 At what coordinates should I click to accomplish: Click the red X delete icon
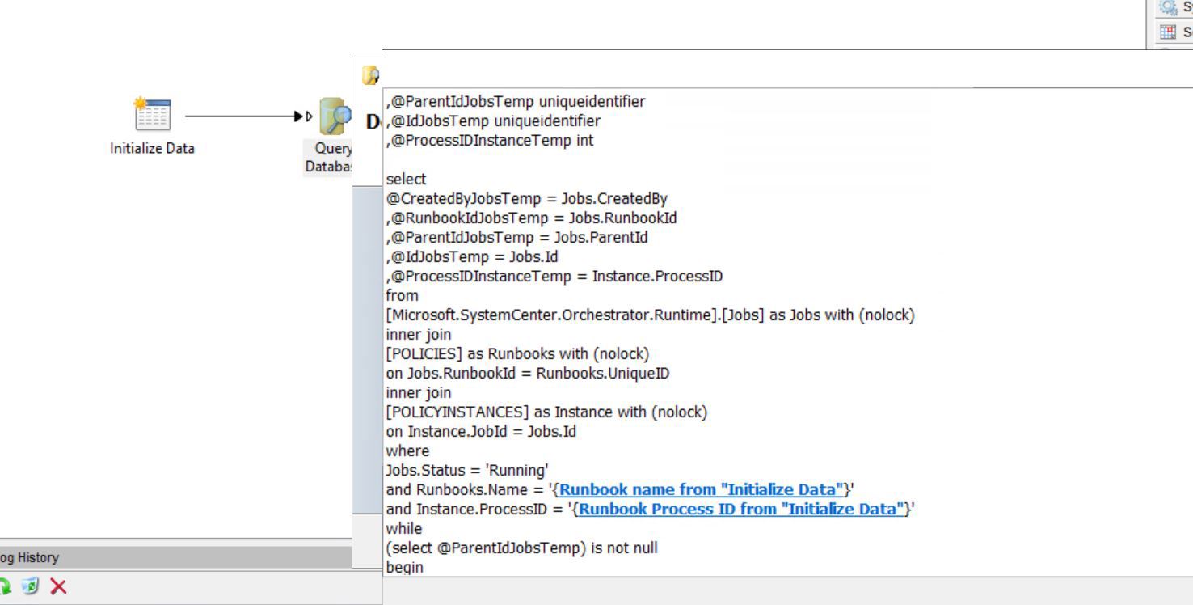tap(58, 586)
